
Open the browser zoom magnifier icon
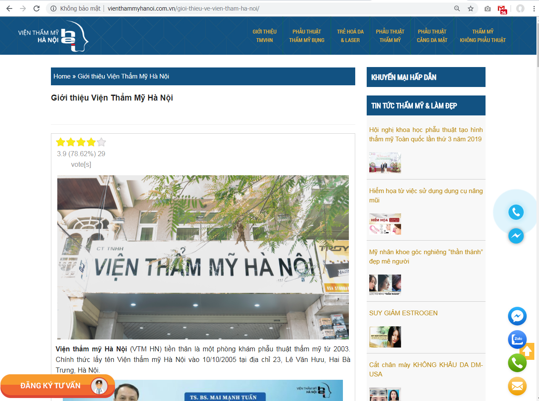pos(457,8)
